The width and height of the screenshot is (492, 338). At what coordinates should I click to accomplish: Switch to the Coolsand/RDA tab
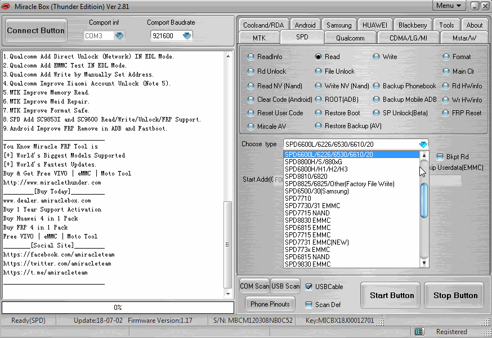[263, 25]
